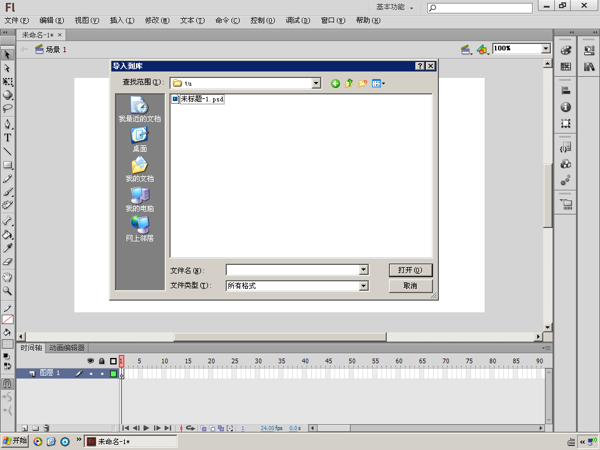Select the Free Transform tool
This screenshot has width=600, height=450.
point(7,81)
